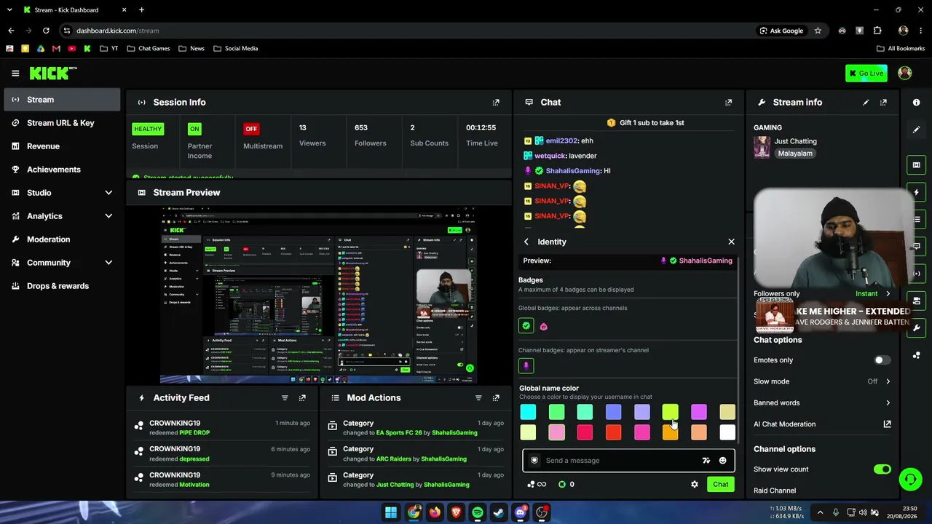Screen dimensions: 932x524
Task: Click the Ask Google button
Action: [781, 31]
